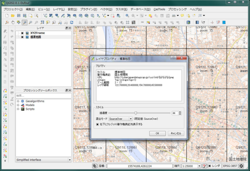Viewport: 250px width, 171px height.
Task: Click the left toolbar overflow chevron
Action: (x=5, y=161)
